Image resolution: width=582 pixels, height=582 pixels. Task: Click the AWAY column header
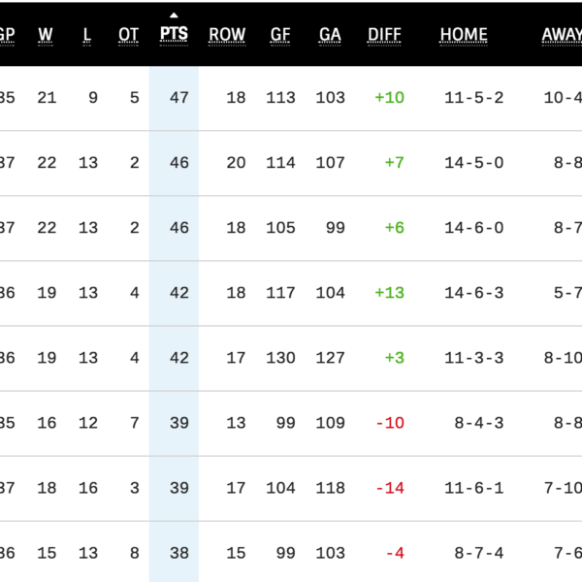point(562,35)
